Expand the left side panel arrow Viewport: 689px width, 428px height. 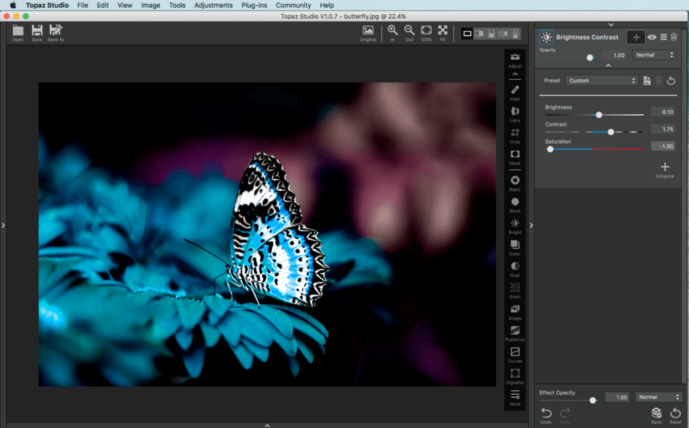click(x=3, y=225)
